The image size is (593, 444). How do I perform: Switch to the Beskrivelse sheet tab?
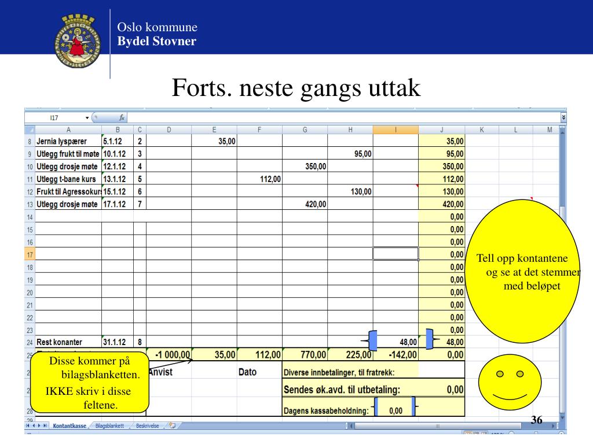[148, 426]
